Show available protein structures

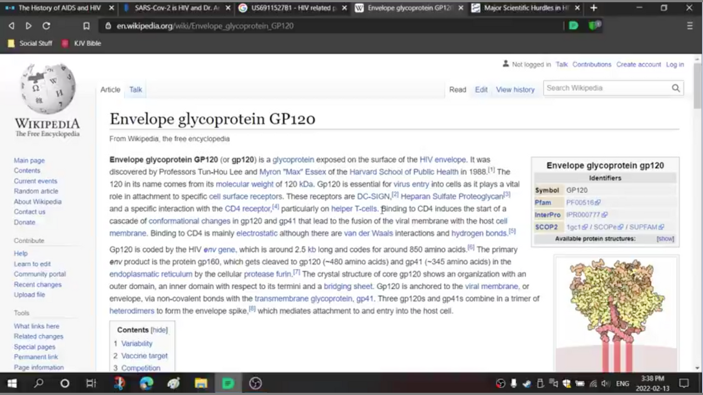[665, 239]
